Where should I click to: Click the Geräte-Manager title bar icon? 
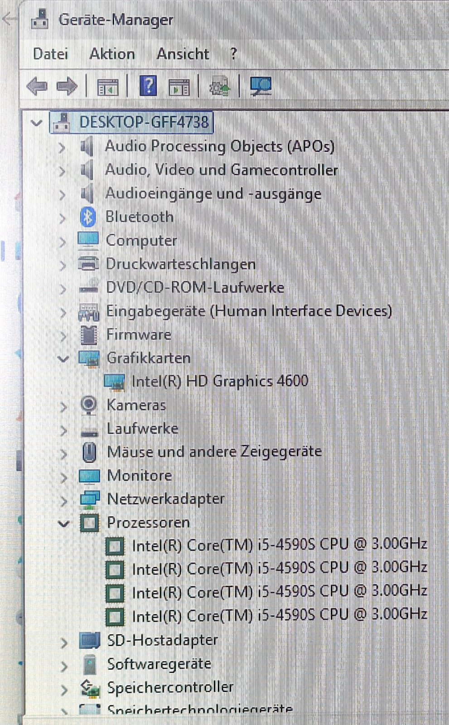point(40,19)
